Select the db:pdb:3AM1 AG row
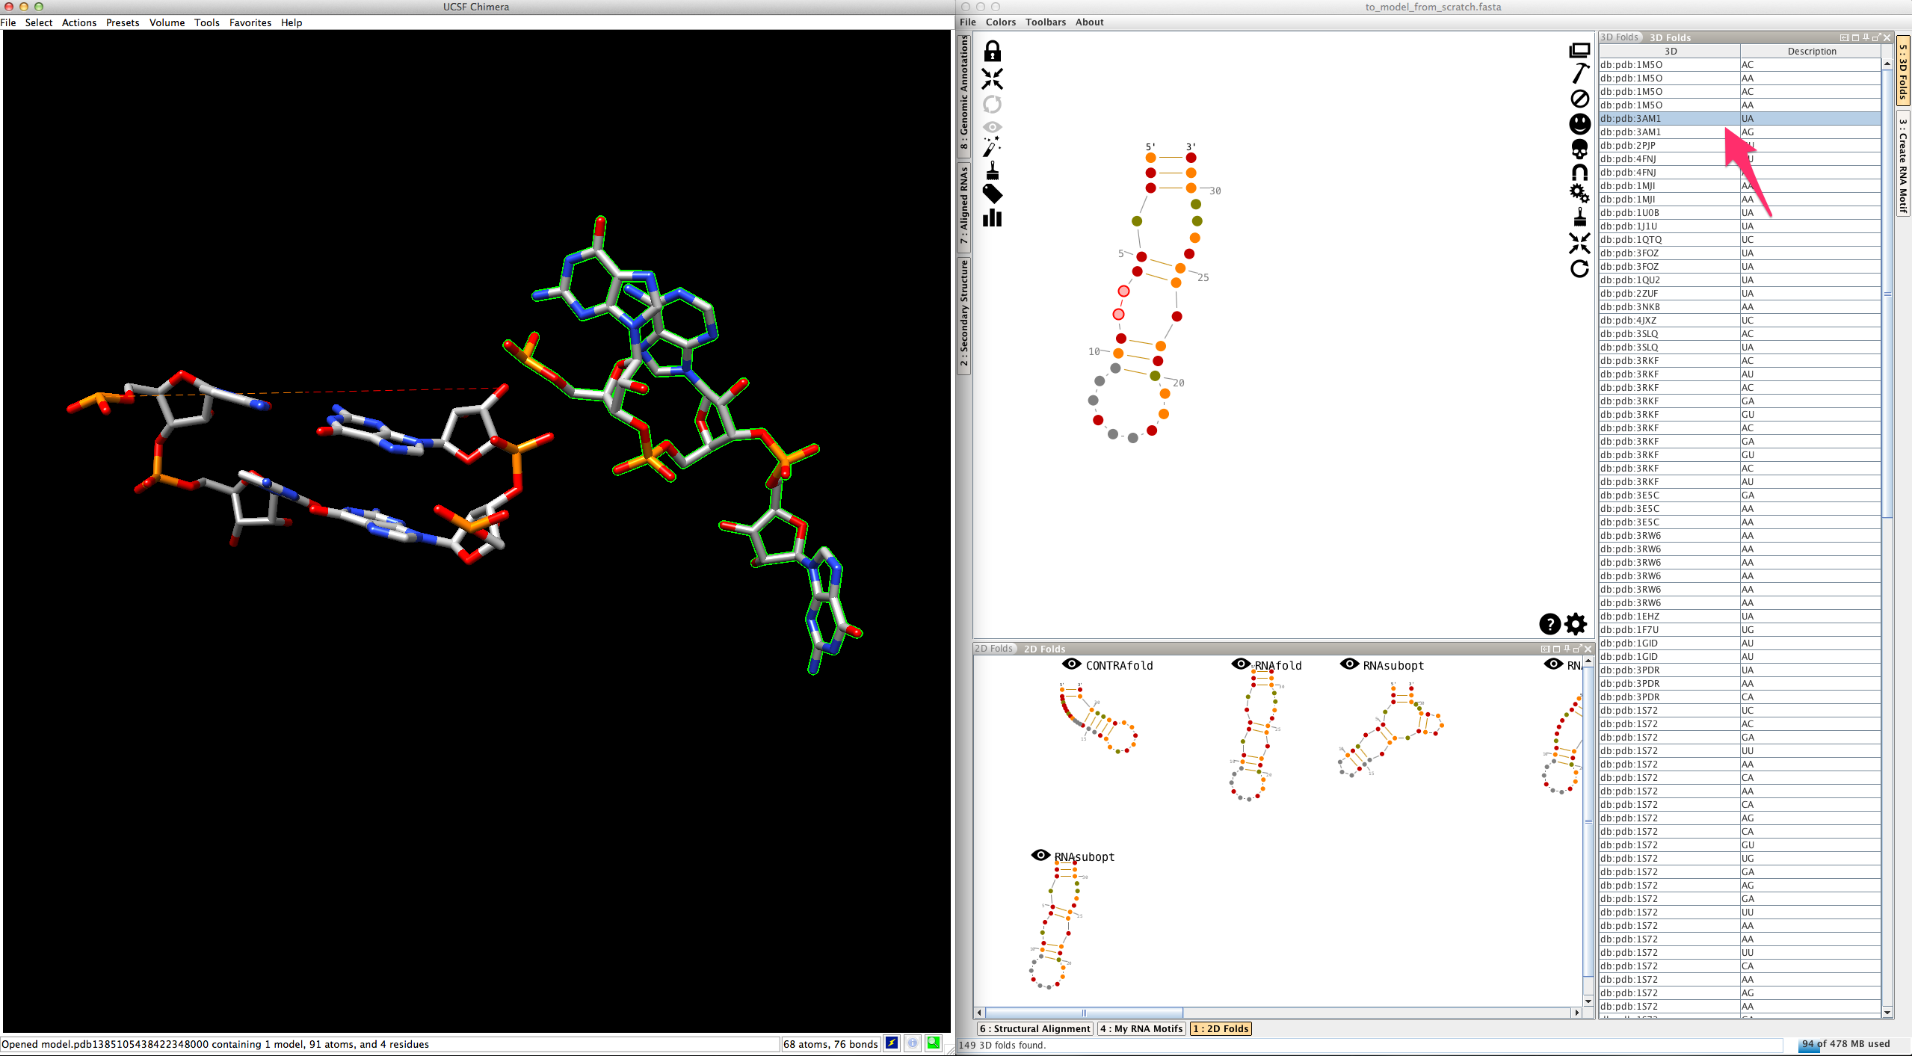1912x1056 pixels. [x=1740, y=132]
